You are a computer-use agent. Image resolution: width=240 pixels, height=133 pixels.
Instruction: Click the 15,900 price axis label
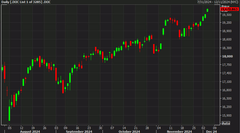(227, 115)
